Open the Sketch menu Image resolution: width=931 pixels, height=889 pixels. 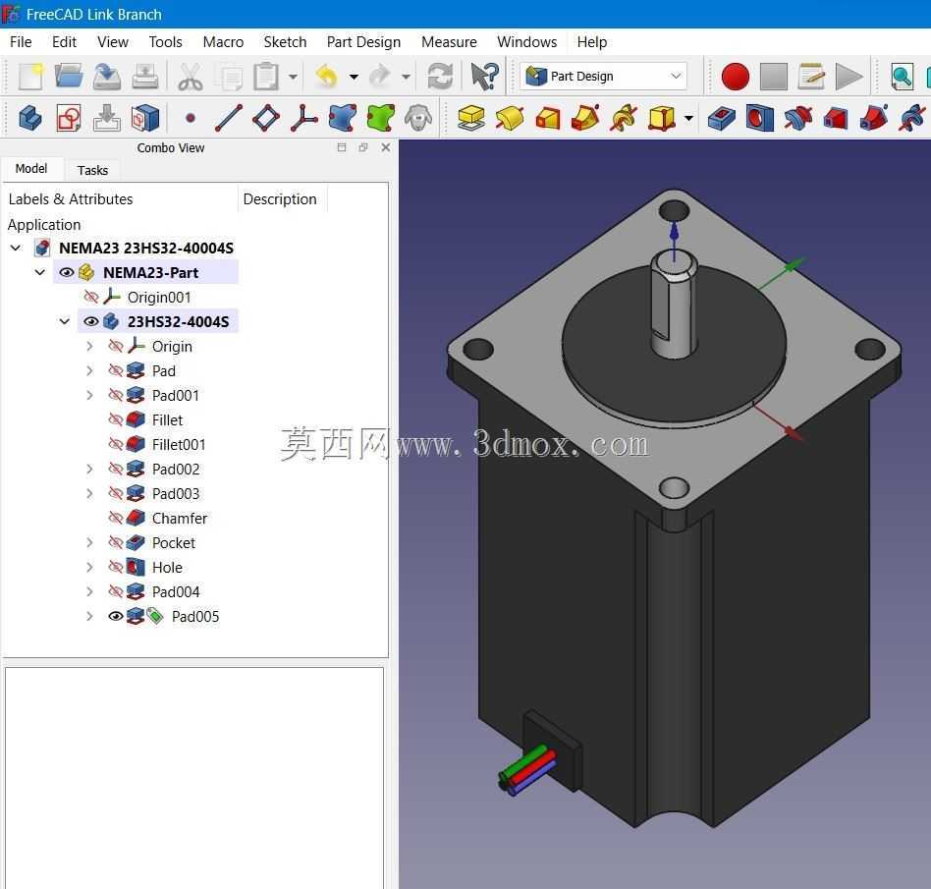(285, 42)
